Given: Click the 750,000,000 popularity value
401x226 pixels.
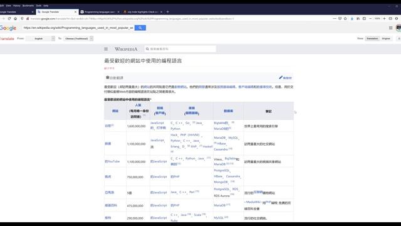Looking at the screenshot, I should (x=135, y=177).
